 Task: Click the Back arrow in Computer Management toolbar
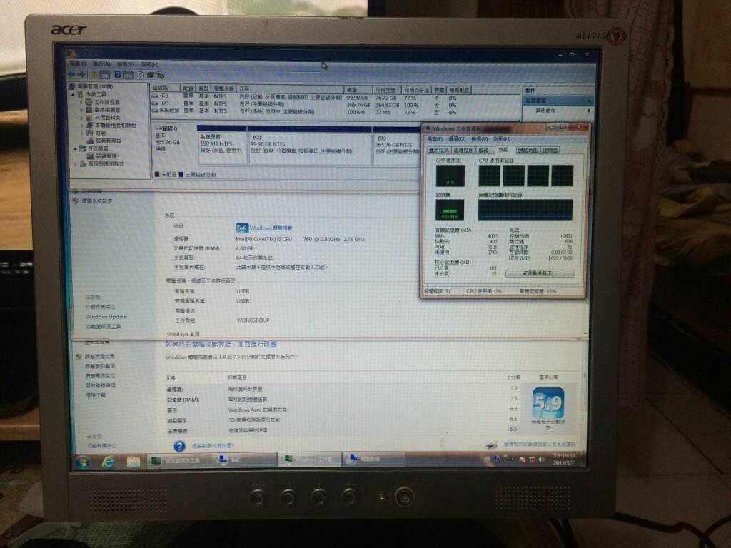(x=72, y=74)
